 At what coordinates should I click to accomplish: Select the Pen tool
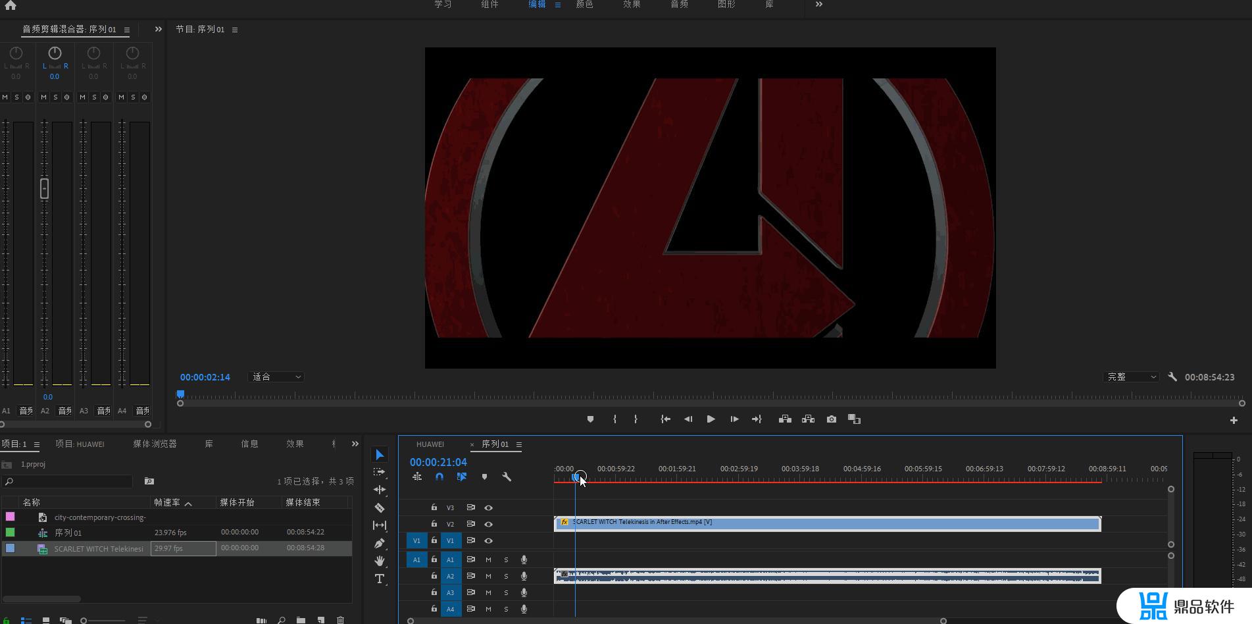(x=380, y=543)
